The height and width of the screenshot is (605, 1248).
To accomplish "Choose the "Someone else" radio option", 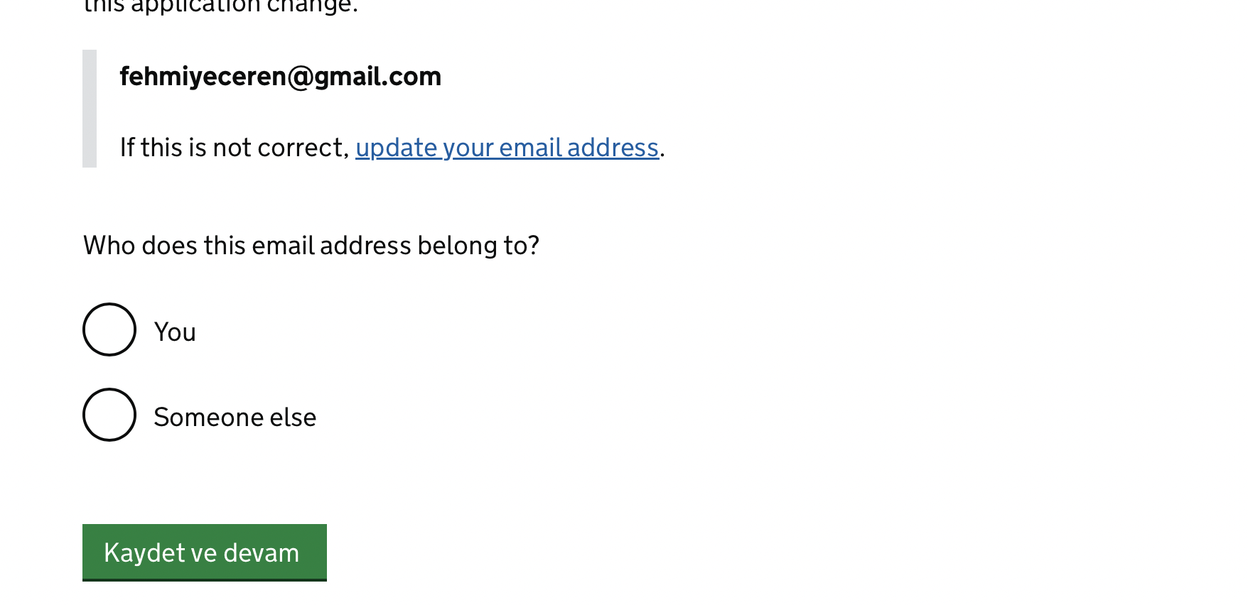I will pos(109,415).
